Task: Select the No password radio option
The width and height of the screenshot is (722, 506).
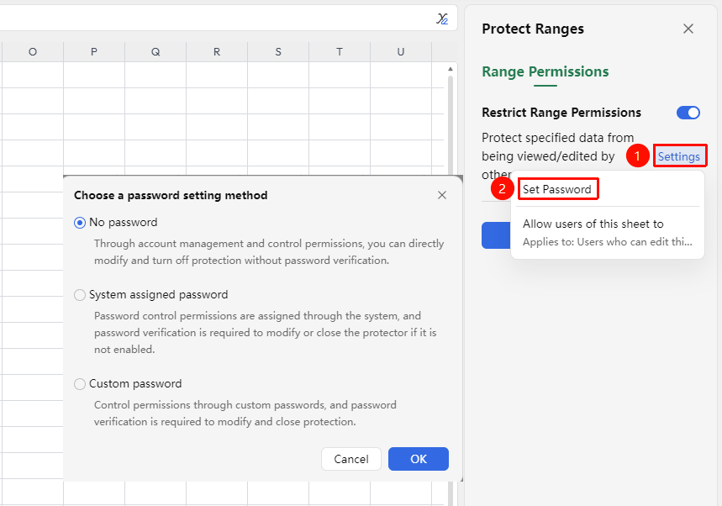Action: [x=80, y=223]
